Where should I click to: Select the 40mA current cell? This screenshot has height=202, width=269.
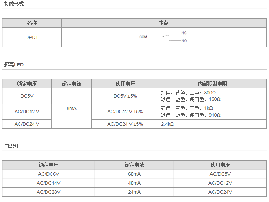click(134, 183)
